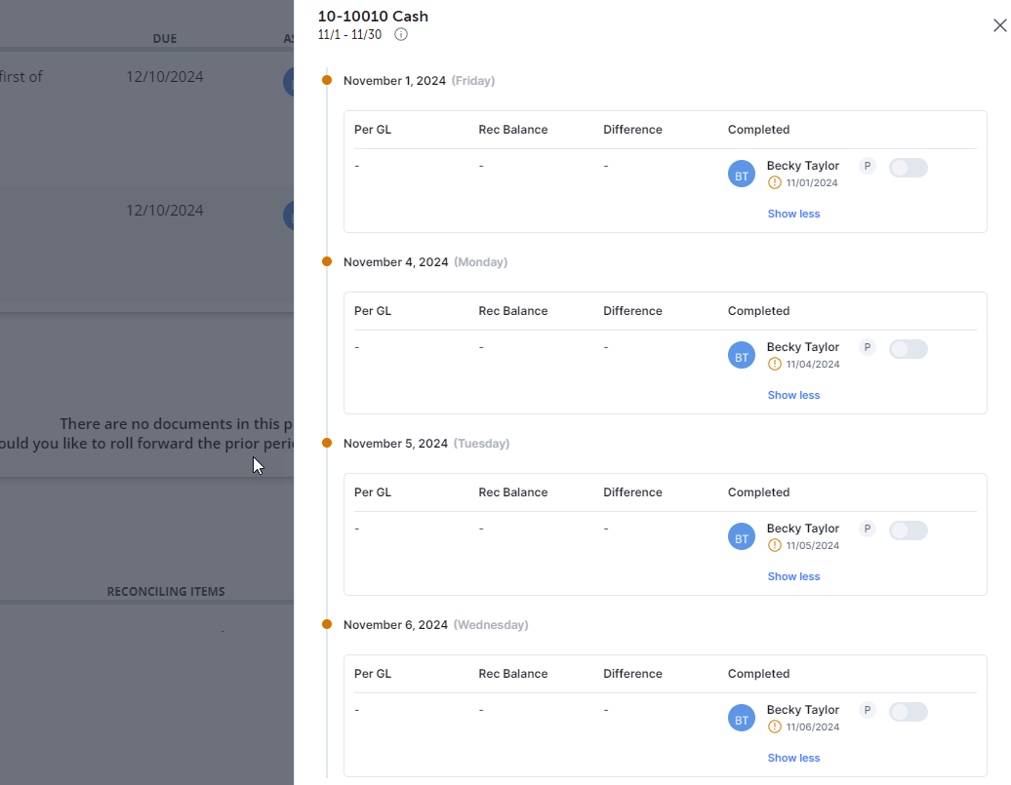Close the 10-10010 Cash panel

point(999,26)
